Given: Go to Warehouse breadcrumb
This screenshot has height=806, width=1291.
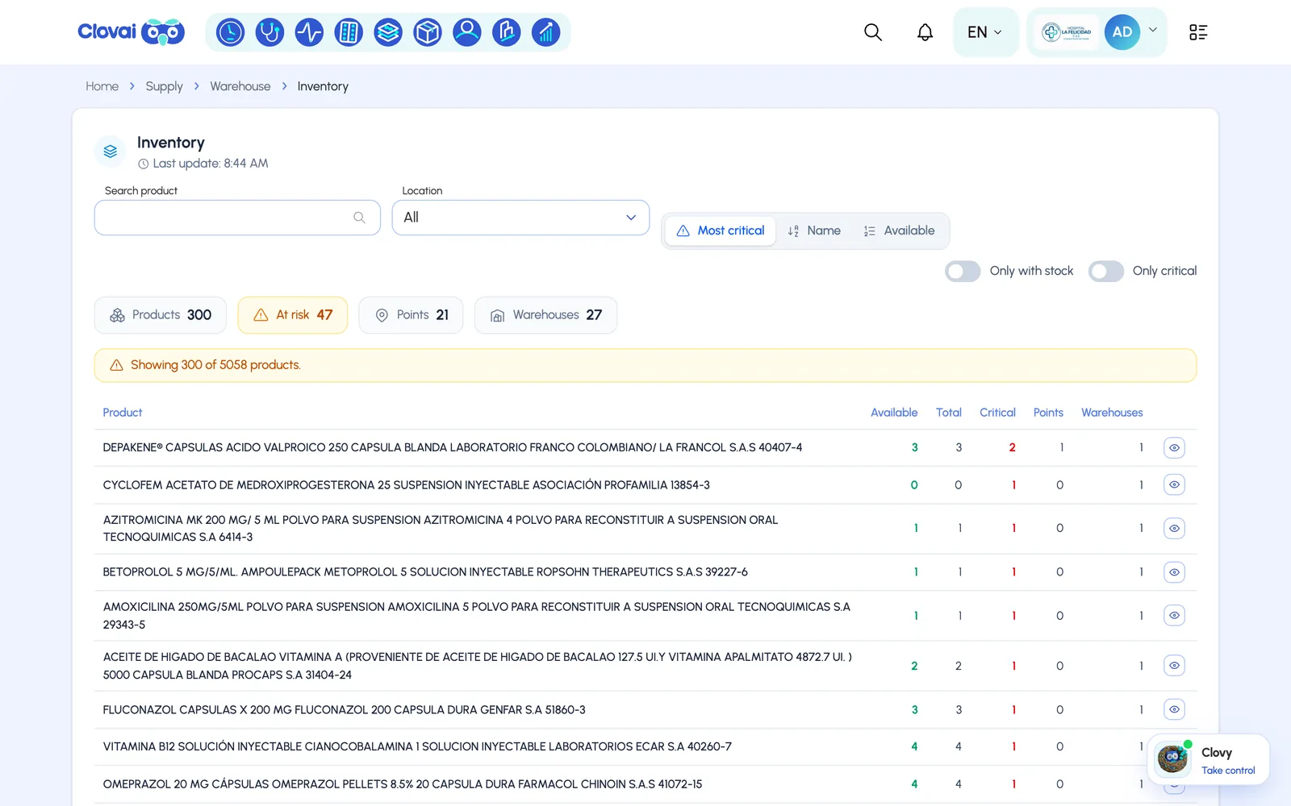Looking at the screenshot, I should 240,86.
